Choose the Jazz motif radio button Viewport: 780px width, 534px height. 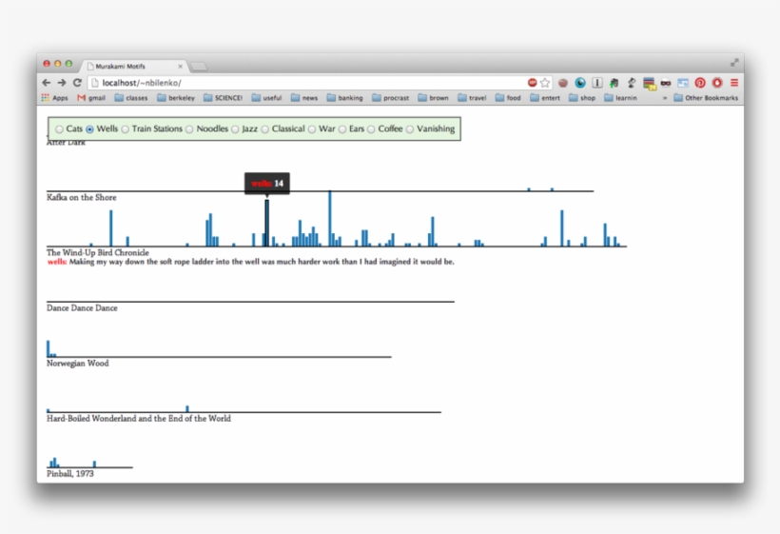coord(235,129)
